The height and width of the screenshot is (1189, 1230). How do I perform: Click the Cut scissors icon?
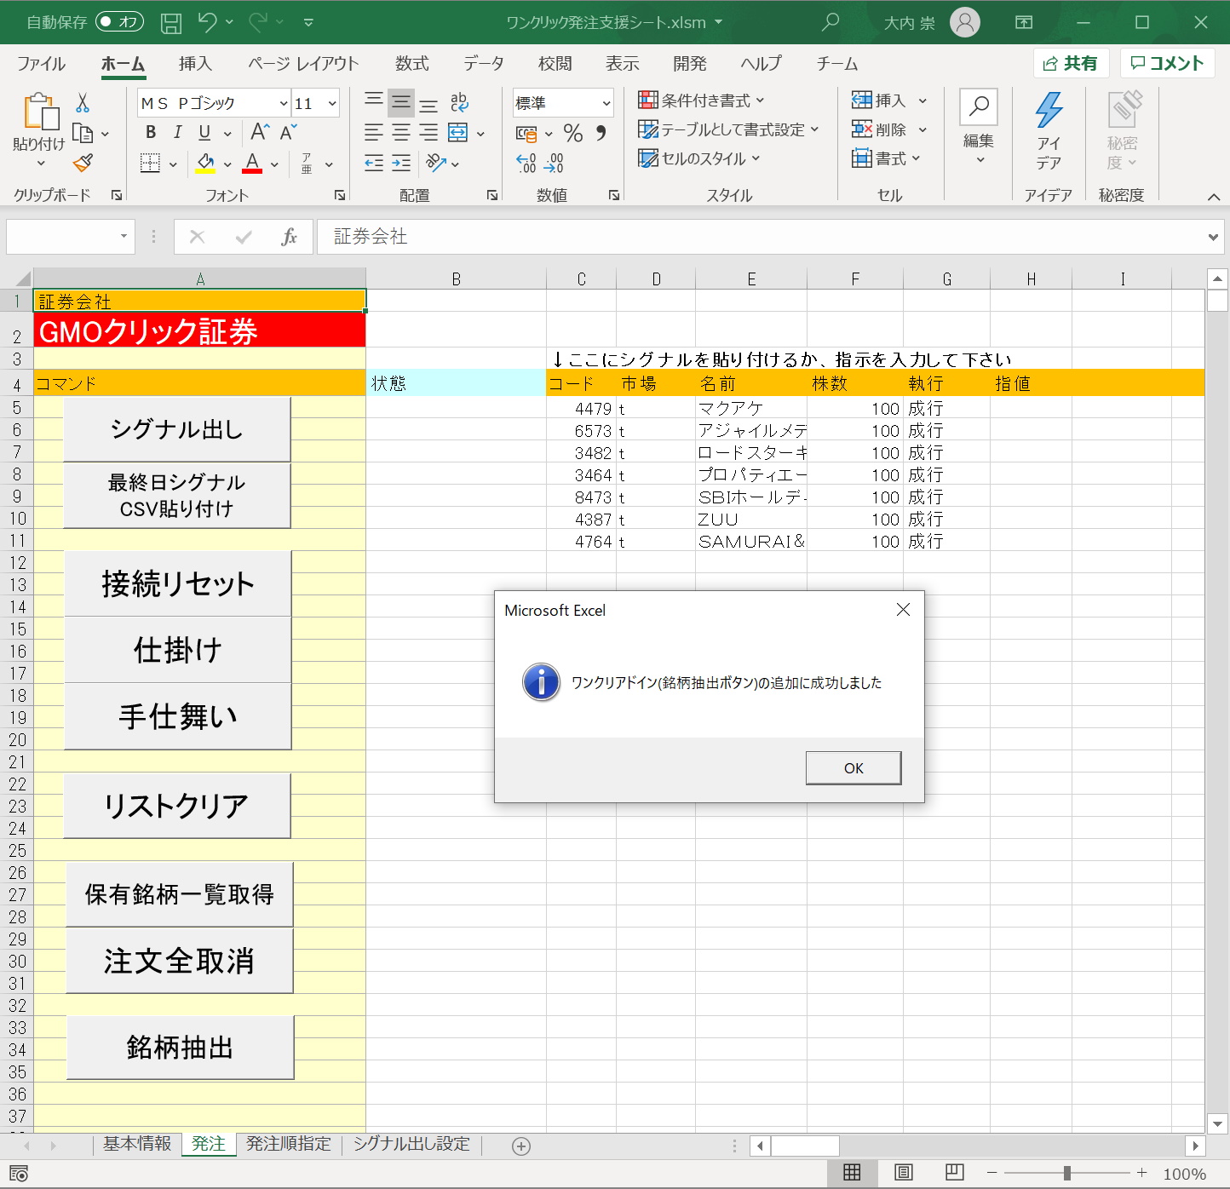tap(83, 103)
